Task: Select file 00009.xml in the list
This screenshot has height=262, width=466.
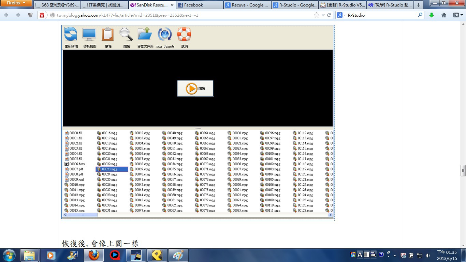Action: pos(74,179)
